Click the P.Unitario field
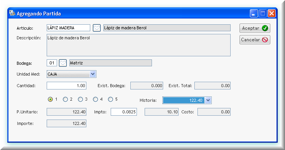Screen dimensions: 285x150 pos(66,112)
